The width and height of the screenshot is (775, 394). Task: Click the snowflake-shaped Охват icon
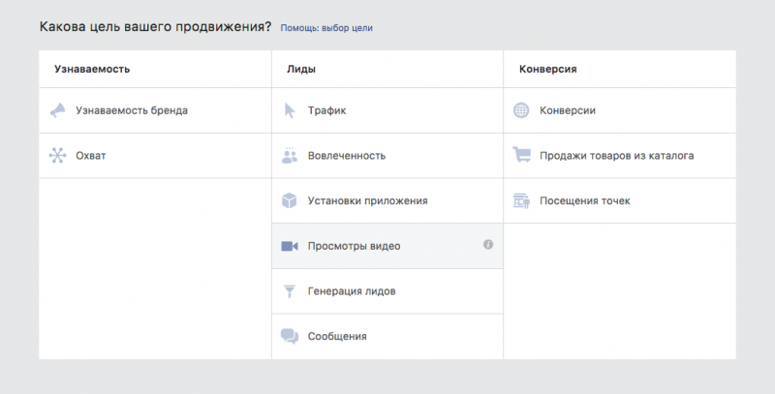(x=57, y=156)
